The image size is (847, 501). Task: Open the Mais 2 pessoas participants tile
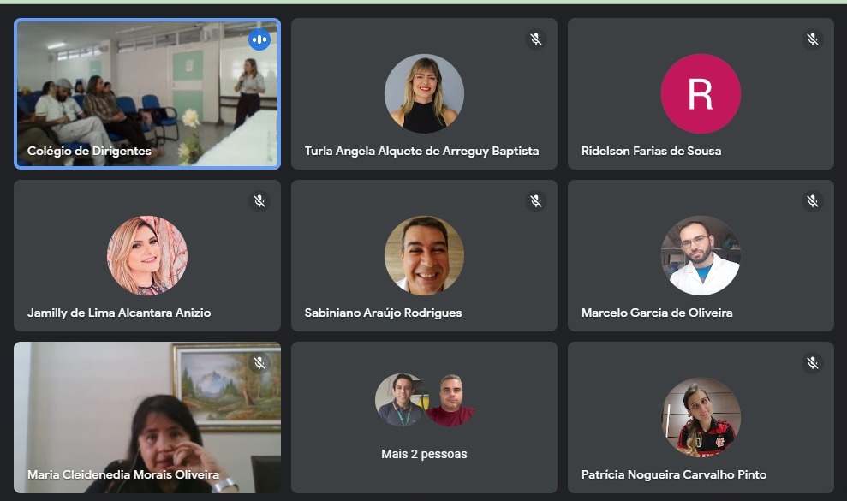[424, 417]
